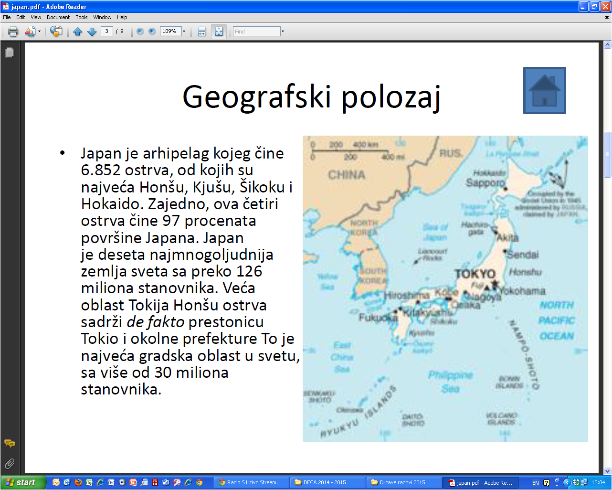Launch Word from quick launch bar

111,482
